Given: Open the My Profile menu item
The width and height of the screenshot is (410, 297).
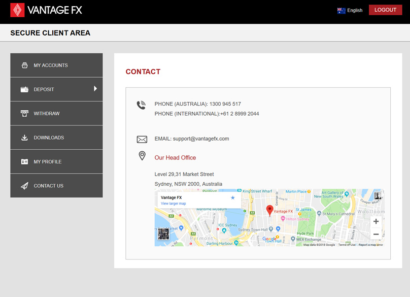Looking at the screenshot, I should coord(56,162).
